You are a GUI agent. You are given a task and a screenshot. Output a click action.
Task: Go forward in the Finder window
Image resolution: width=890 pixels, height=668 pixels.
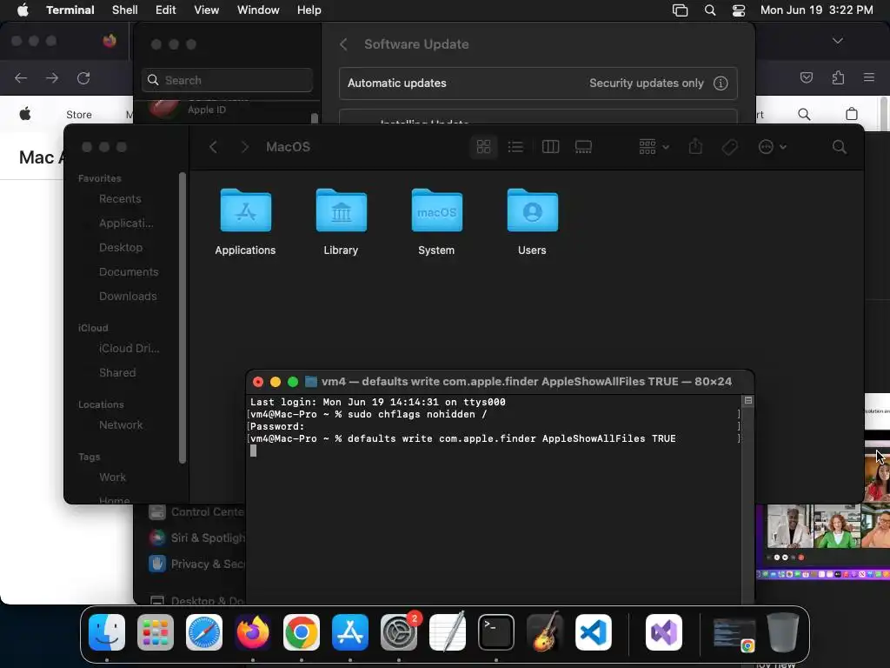tap(244, 147)
